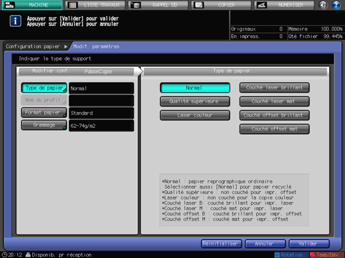Select Couché offset mat
The width and height of the screenshot is (345, 258).
[274, 129]
